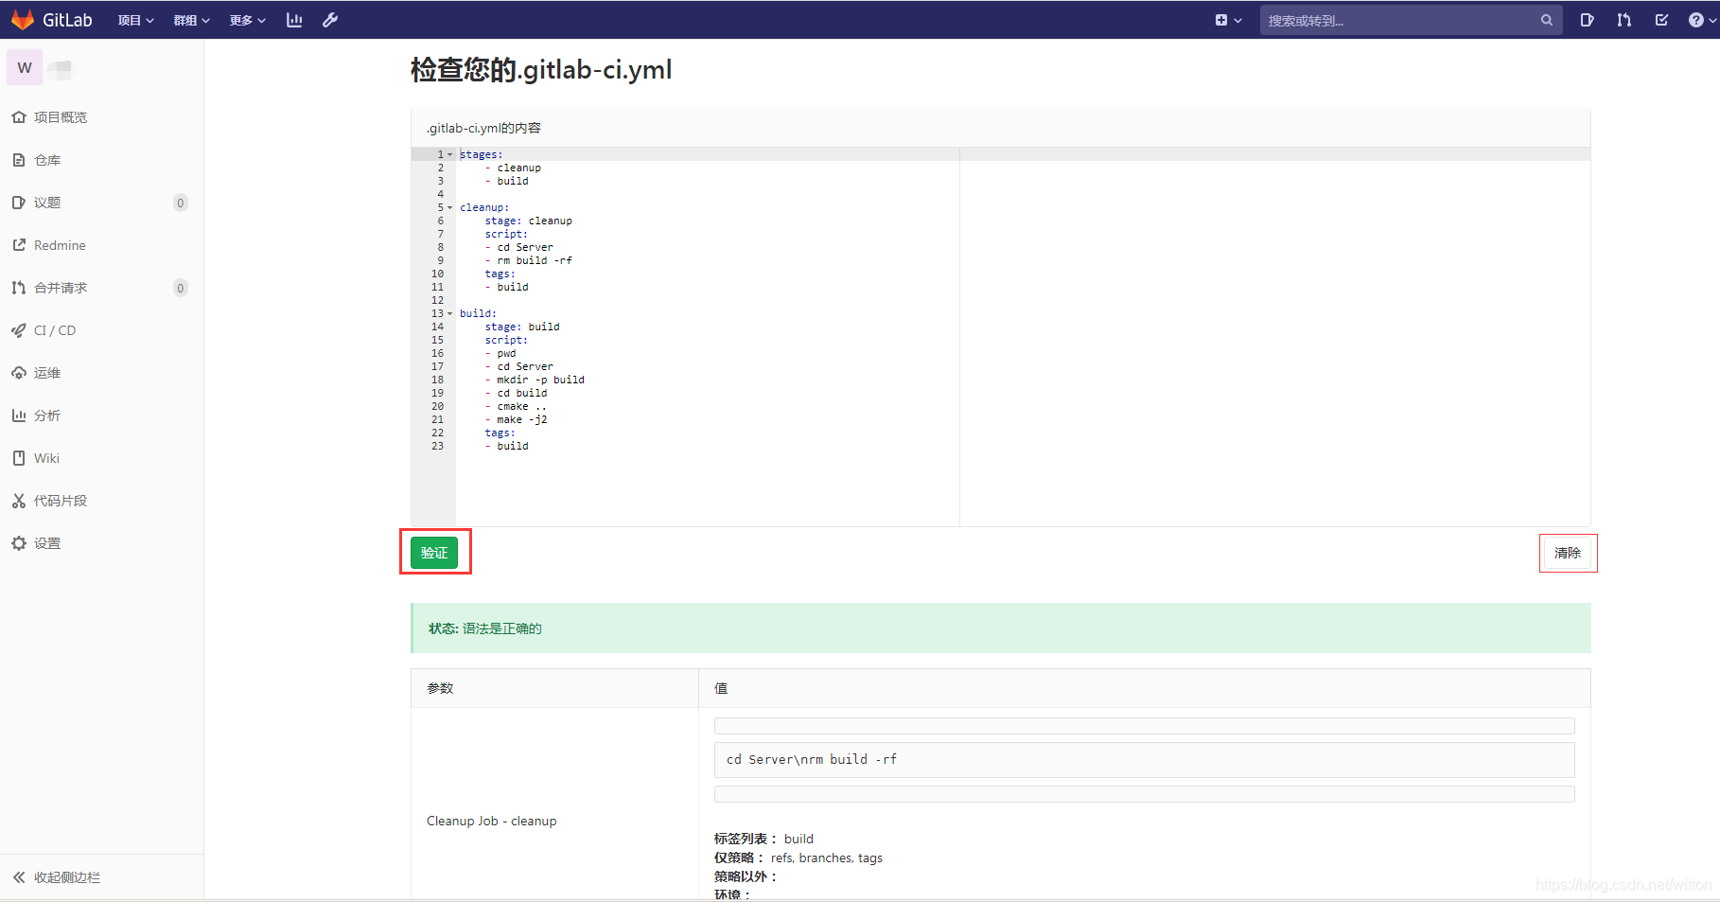Open the help question mark menu
This screenshot has height=902, width=1720.
[1700, 20]
